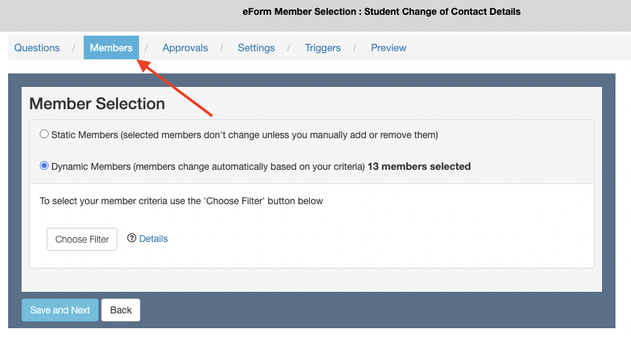Viewport: 631px width, 341px height.
Task: Open the Preview tab
Action: click(x=389, y=48)
